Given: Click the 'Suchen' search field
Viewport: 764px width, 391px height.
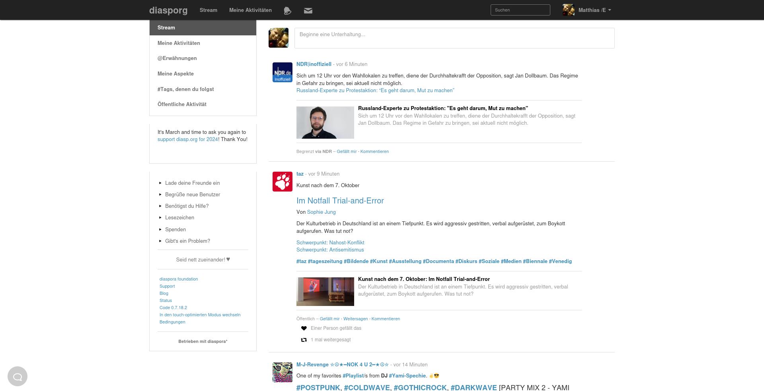Looking at the screenshot, I should point(520,10).
